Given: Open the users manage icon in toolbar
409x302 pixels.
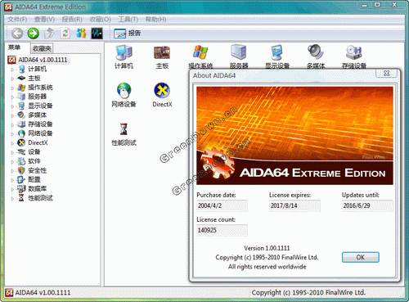Looking at the screenshot, I should point(81,34).
